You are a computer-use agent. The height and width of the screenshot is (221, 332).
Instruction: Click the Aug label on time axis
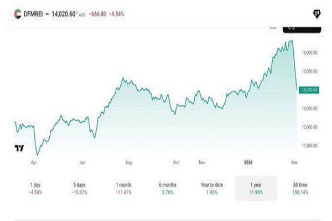tap(128, 163)
